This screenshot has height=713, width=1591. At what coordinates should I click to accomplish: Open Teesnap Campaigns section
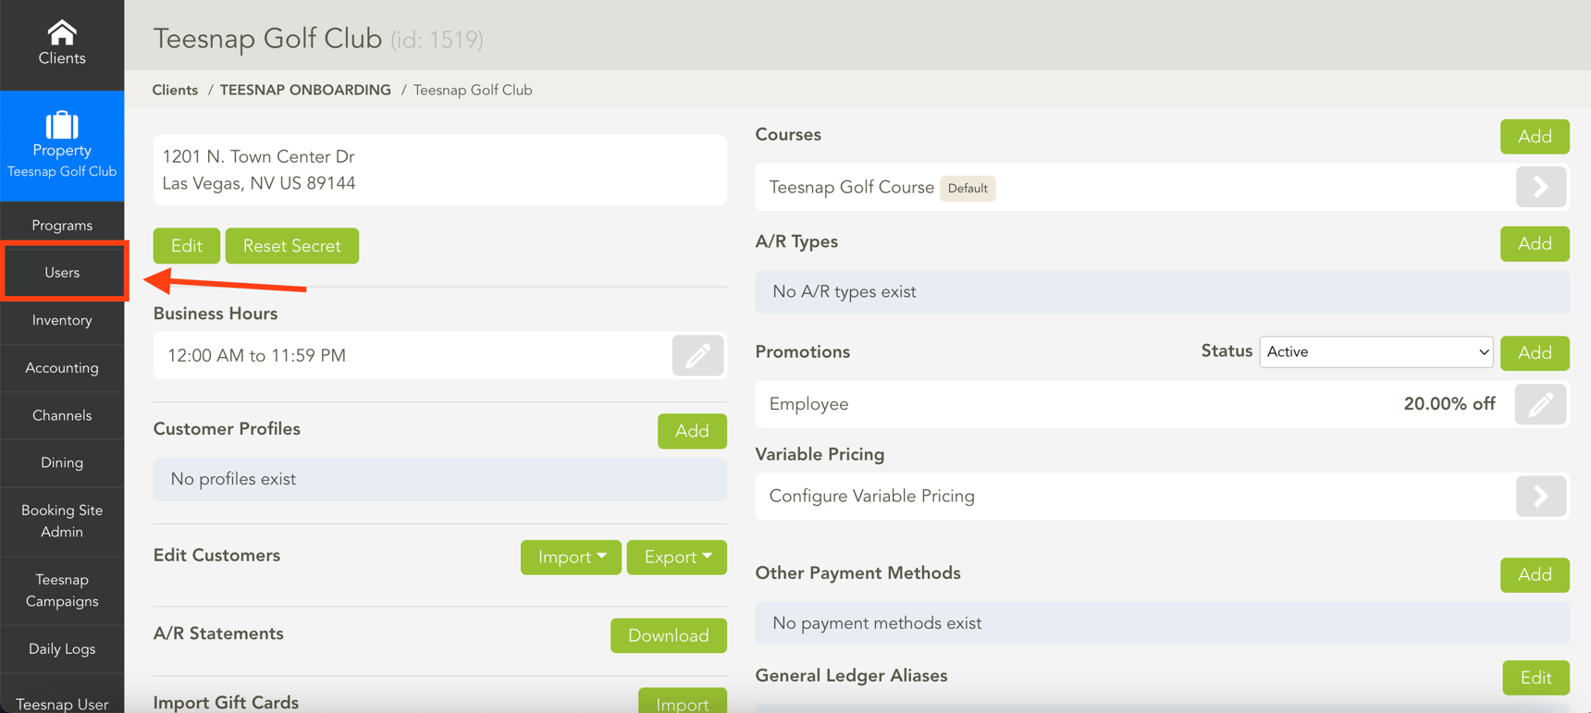(x=62, y=590)
